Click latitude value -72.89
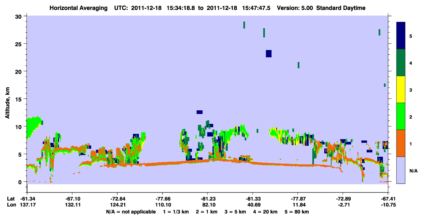Screen dimensions: 431x221 (343, 199)
